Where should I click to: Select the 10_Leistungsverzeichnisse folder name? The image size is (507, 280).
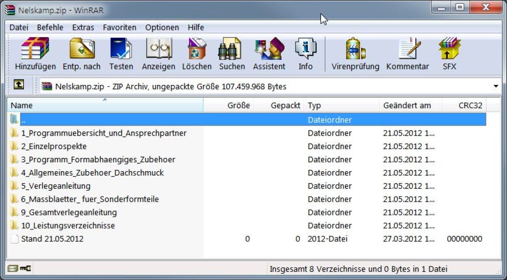point(68,226)
